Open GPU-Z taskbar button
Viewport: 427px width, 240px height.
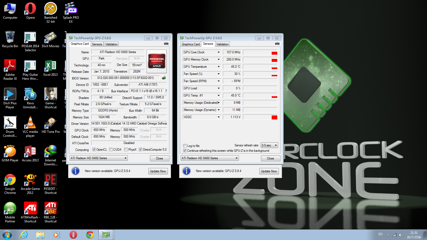click(106, 235)
